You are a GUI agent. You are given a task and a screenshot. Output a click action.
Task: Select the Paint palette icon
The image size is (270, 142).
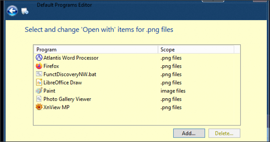click(x=39, y=91)
